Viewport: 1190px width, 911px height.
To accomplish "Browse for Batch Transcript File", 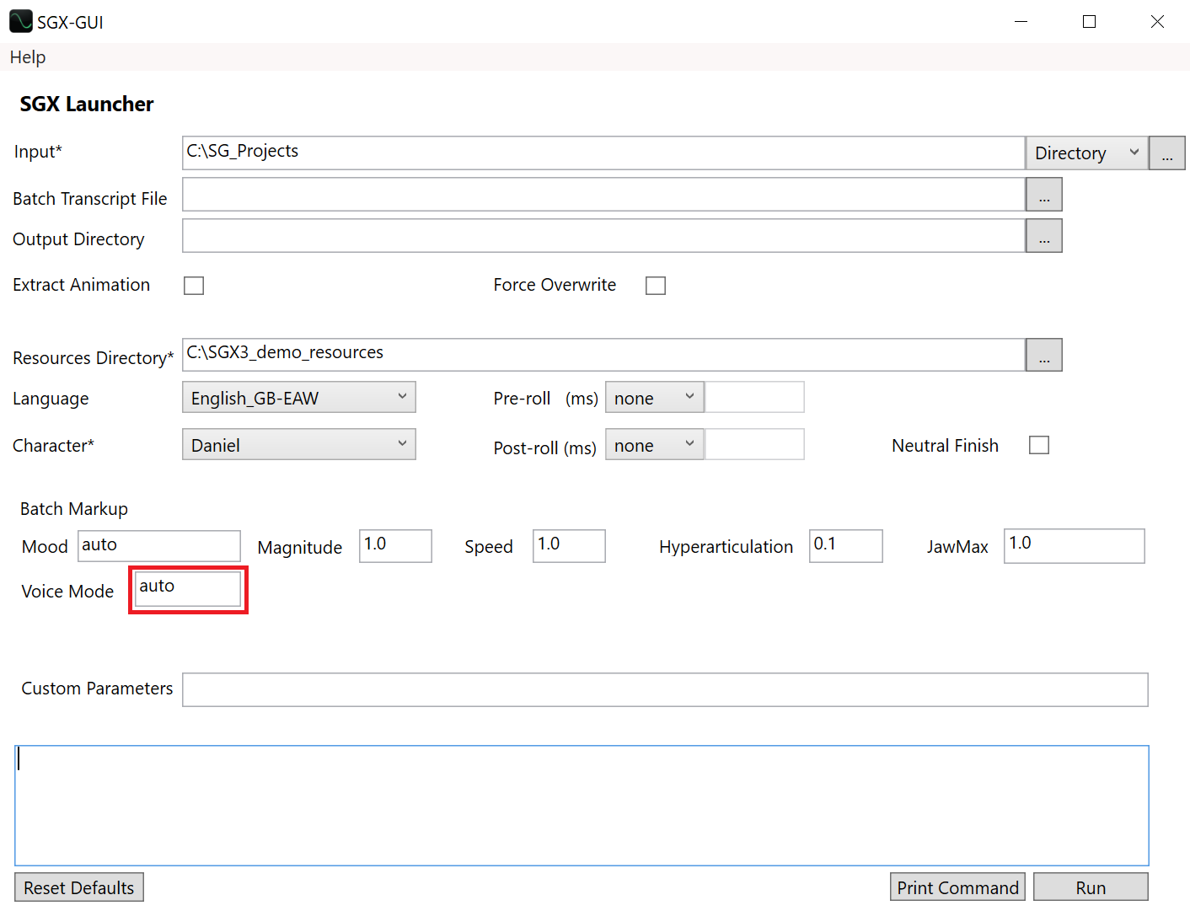I will [1043, 195].
